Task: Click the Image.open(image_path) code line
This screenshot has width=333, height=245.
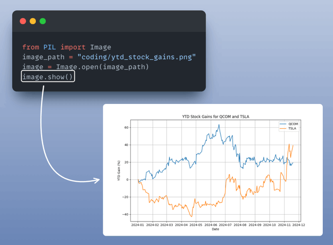Action: (x=85, y=67)
